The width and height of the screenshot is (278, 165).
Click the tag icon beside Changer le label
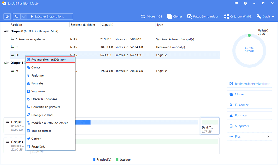(28, 115)
